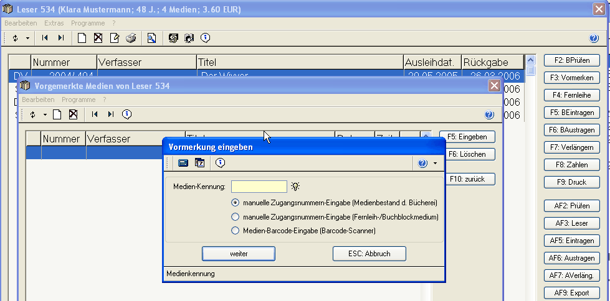This screenshot has width=610, height=301.
Task: Focus the Medien-Kennung input field
Action: [x=259, y=186]
